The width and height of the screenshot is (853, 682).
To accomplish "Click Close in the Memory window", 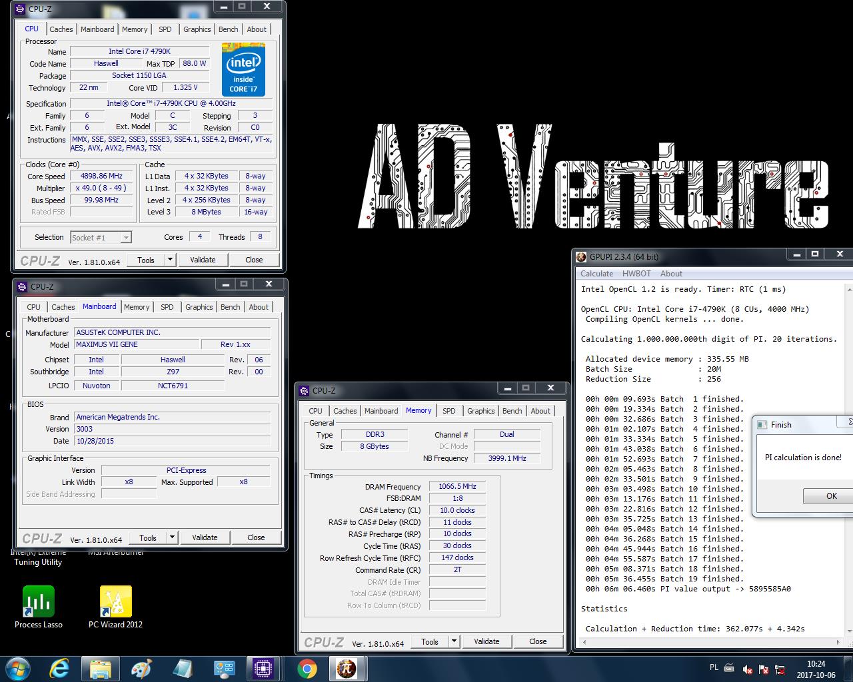I will coord(538,641).
